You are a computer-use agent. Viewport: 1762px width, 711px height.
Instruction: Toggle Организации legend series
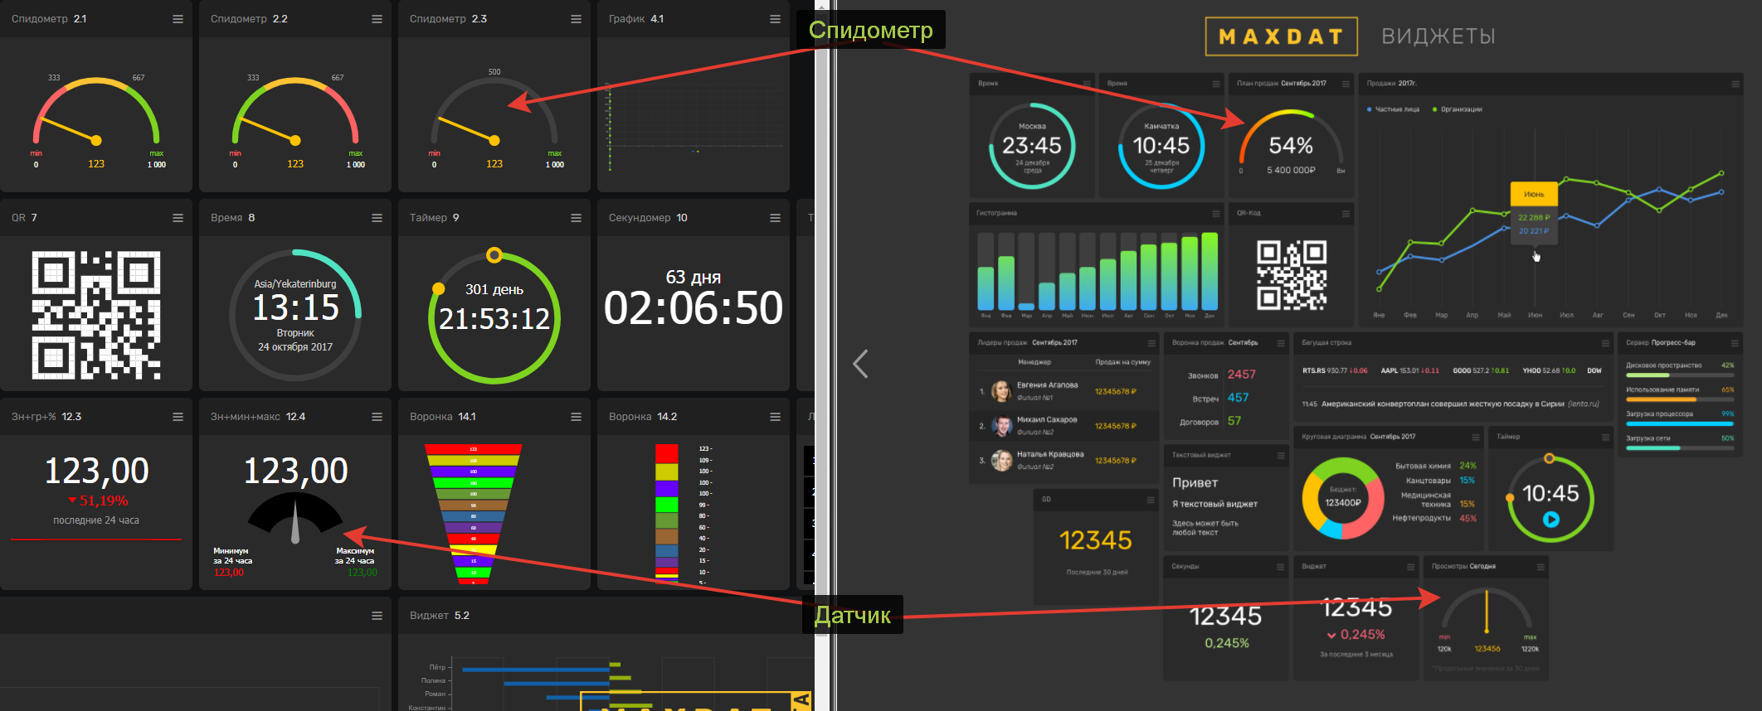pyautogui.click(x=1458, y=109)
